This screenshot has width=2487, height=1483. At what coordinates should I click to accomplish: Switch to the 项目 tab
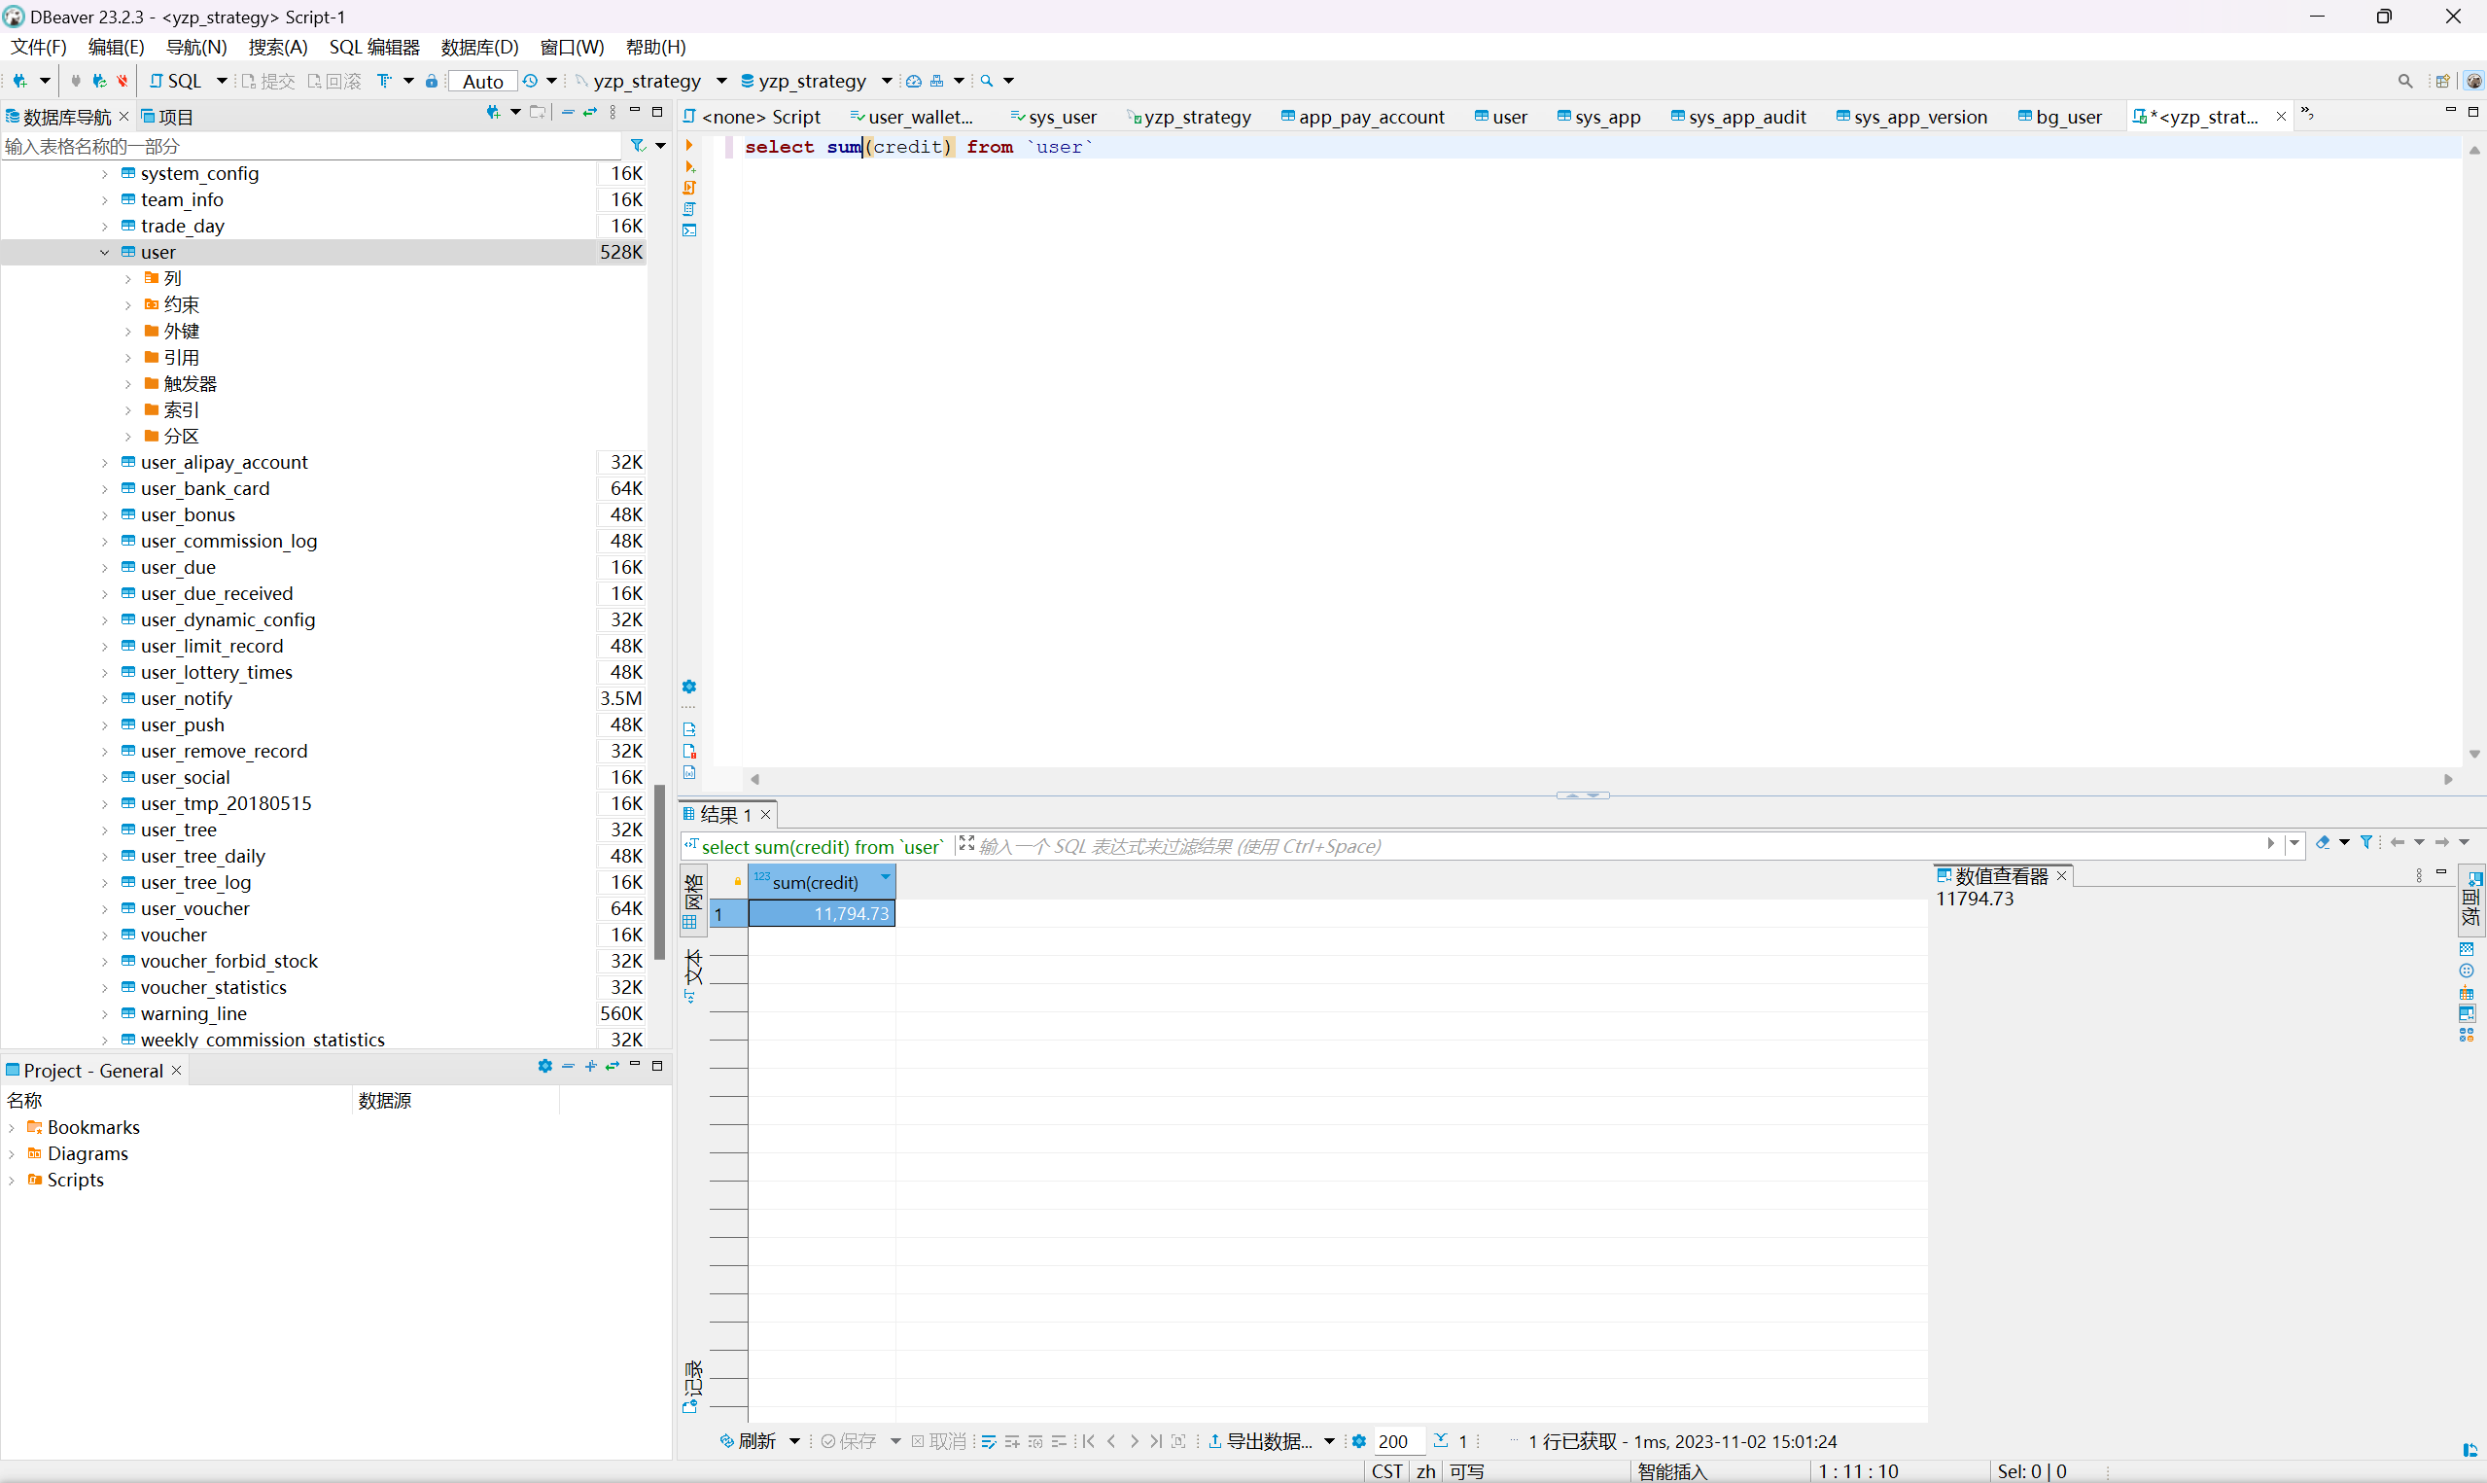(168, 117)
